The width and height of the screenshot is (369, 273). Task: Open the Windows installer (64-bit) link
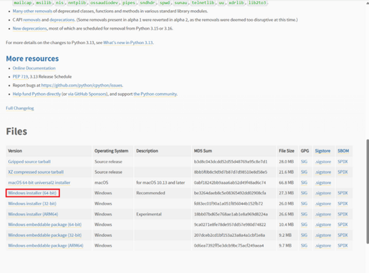point(32,193)
